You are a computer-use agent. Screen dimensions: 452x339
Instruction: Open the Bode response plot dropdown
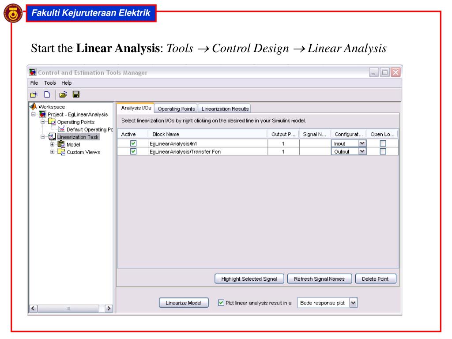353,303
